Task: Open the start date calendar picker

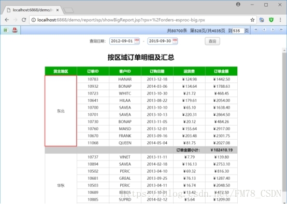Action: [x=137, y=41]
